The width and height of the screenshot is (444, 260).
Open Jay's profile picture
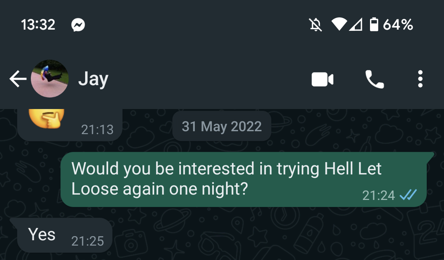pos(50,79)
